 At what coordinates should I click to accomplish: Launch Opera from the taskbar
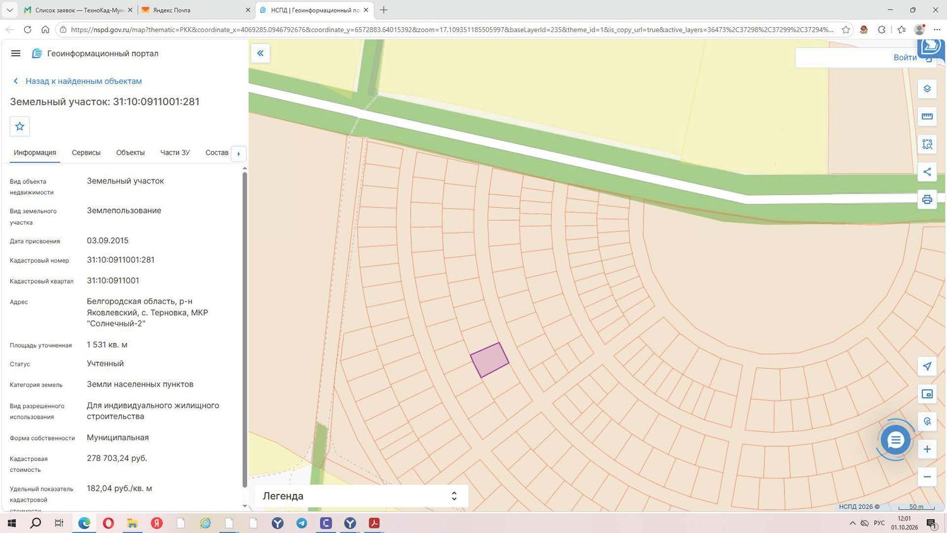(109, 523)
